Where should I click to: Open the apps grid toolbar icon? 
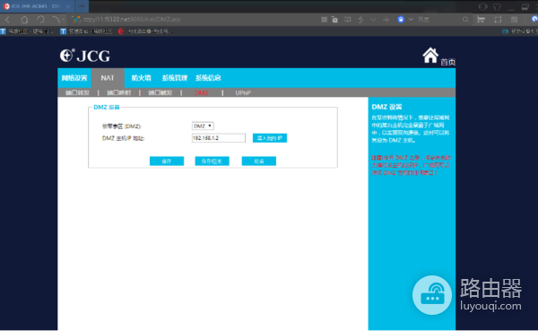tap(514, 20)
